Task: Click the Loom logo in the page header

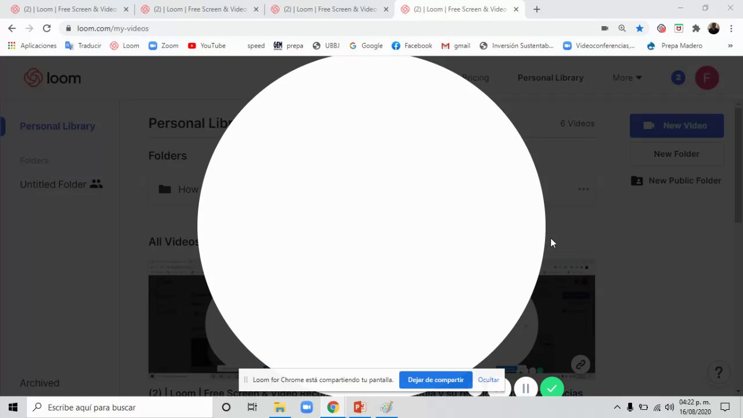Action: 52,78
